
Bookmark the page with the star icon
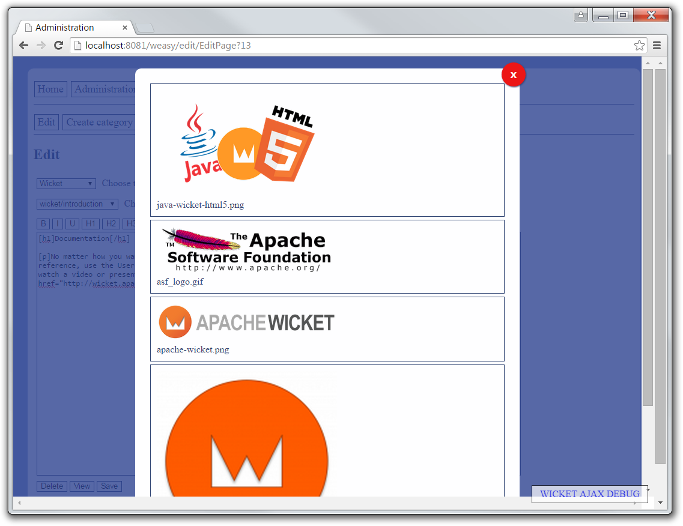coord(639,45)
